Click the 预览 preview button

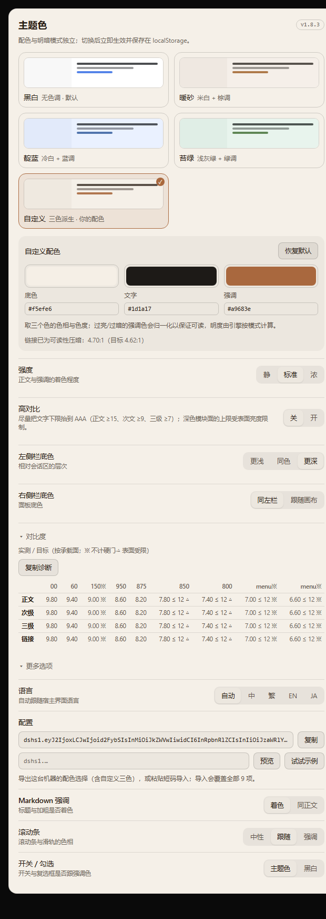[x=267, y=761]
